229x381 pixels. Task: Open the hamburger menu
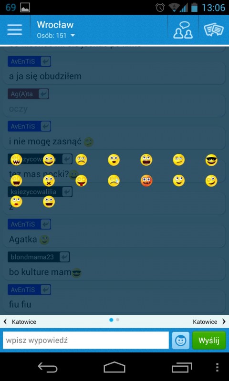click(x=15, y=30)
